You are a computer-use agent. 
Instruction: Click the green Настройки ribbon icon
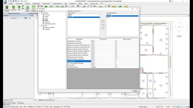13,8
